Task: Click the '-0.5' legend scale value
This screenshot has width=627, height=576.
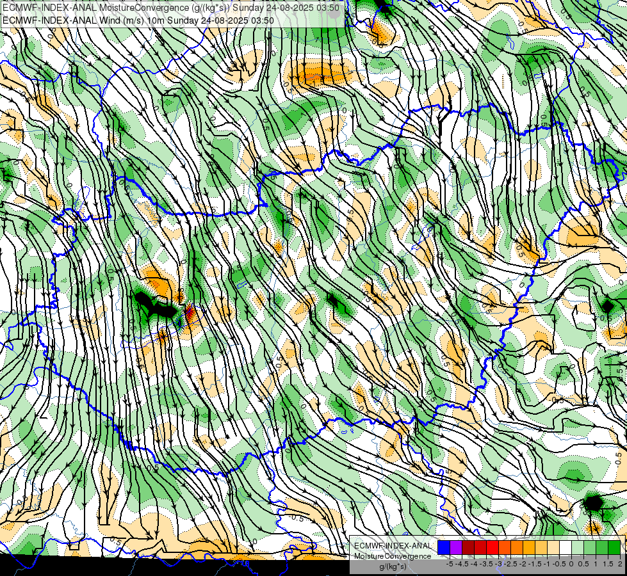Action: tap(559, 564)
